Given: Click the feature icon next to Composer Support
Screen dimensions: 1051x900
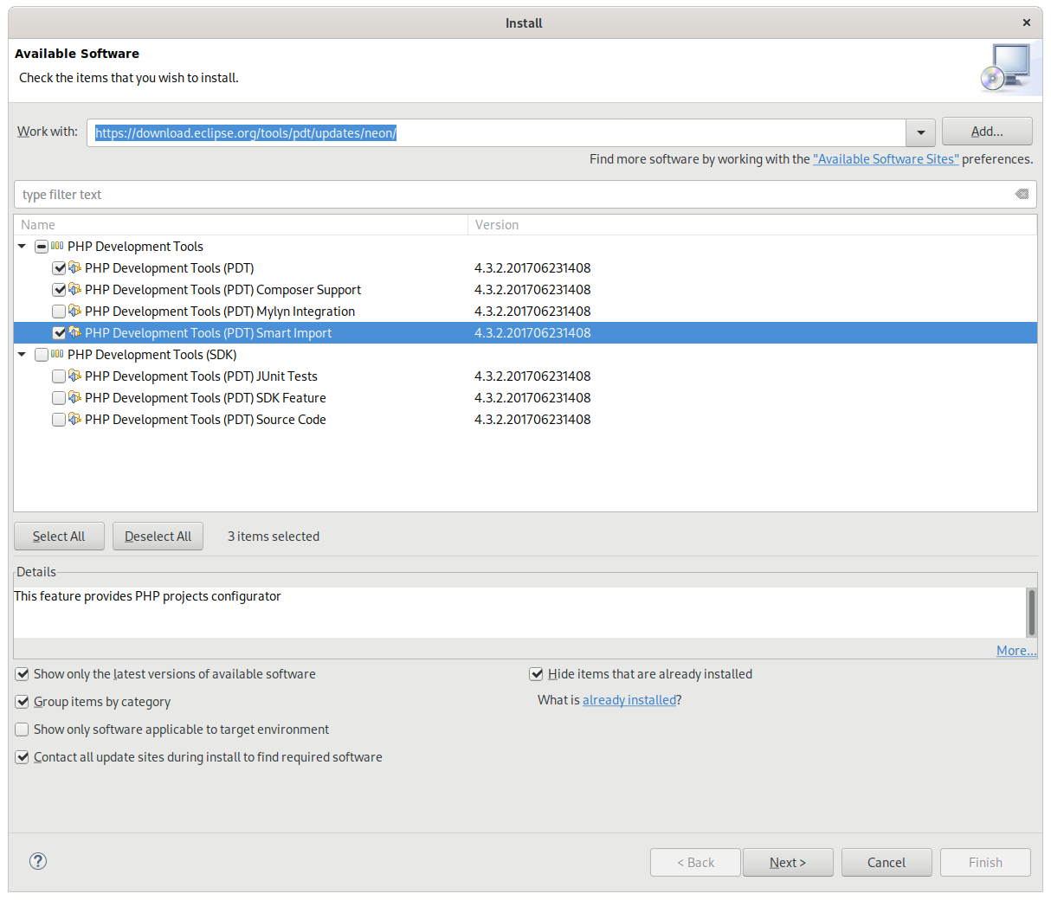Looking at the screenshot, I should point(73,289).
